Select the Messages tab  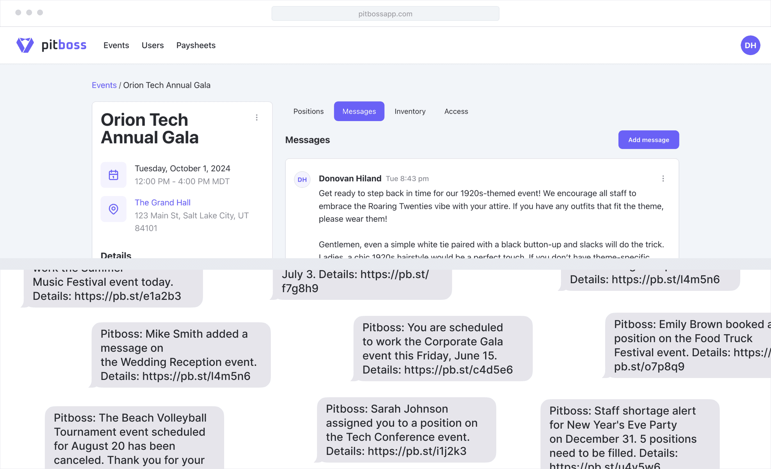click(x=359, y=111)
